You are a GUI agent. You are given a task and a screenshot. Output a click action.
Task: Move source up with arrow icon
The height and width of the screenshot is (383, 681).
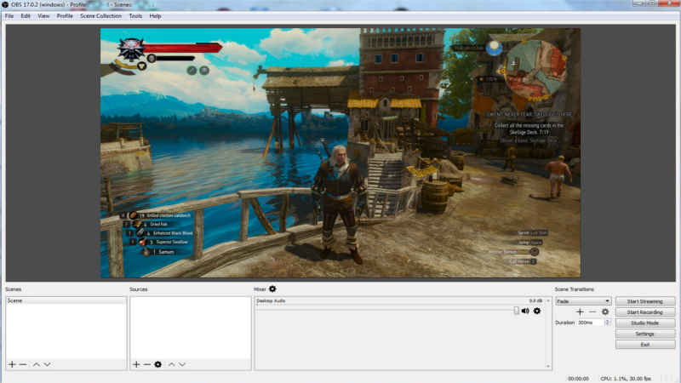pyautogui.click(x=172, y=364)
